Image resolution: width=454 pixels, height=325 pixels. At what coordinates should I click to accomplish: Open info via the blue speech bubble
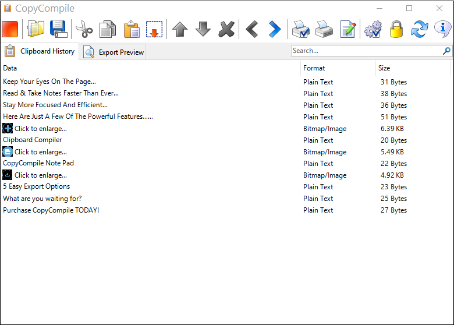[443, 29]
